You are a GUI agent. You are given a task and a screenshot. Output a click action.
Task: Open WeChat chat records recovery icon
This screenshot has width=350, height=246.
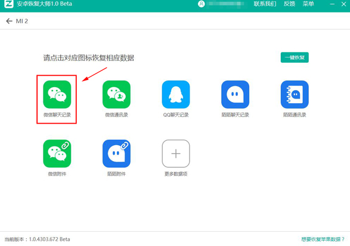click(57, 94)
